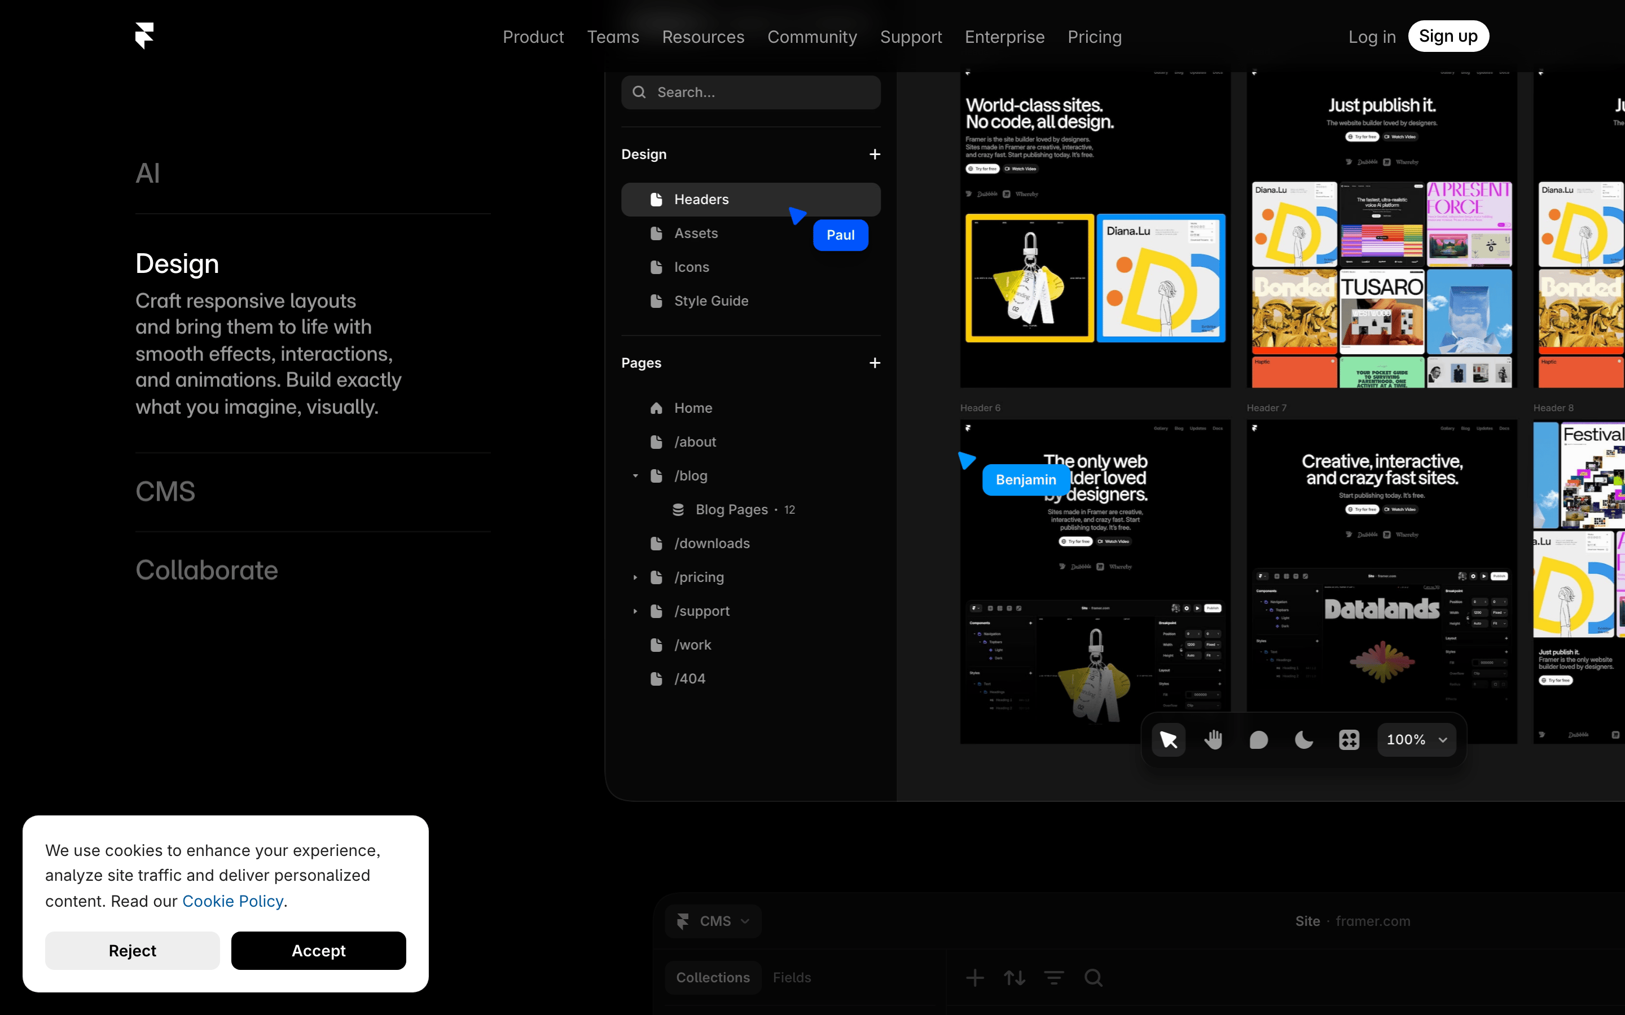Click the plus icon in the CMS toolbar

pos(975,978)
